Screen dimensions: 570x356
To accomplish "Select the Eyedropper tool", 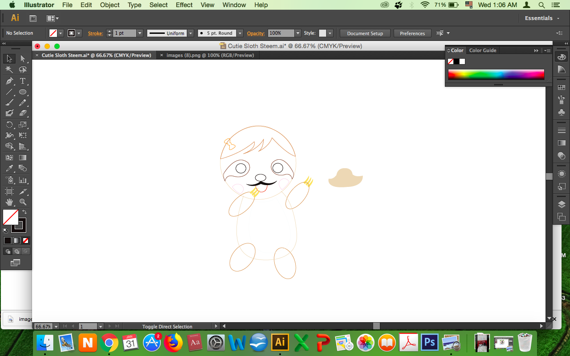I will [9, 168].
